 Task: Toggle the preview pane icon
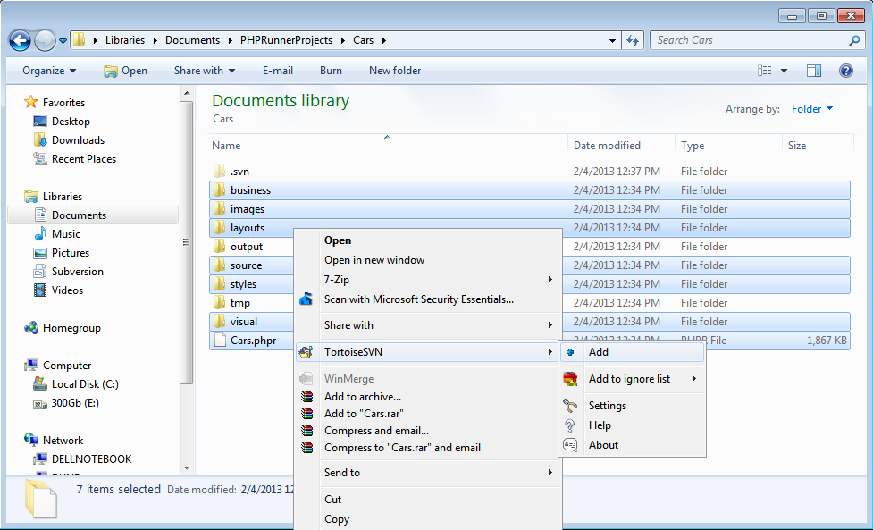pos(814,71)
